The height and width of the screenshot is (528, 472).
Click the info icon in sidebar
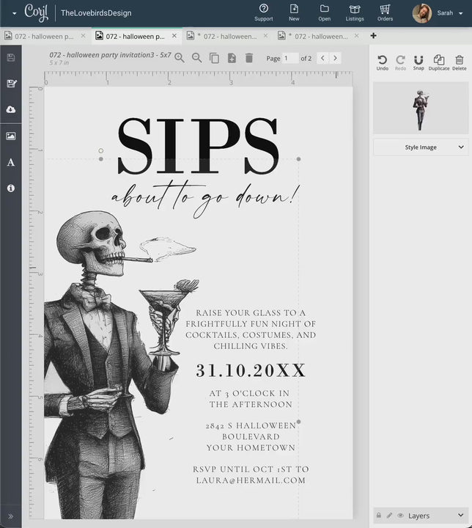pyautogui.click(x=10, y=188)
